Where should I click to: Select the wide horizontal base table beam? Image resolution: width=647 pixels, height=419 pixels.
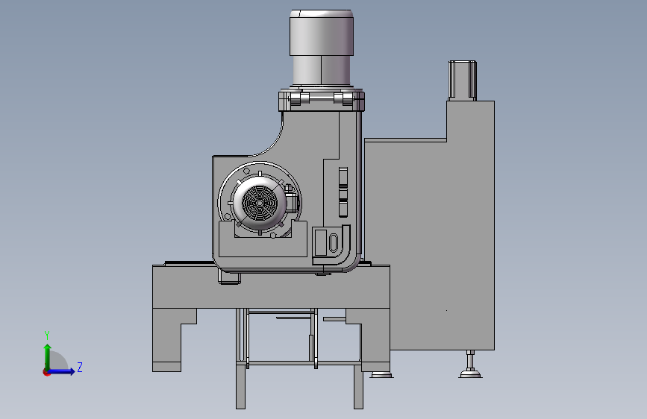[x=271, y=286]
